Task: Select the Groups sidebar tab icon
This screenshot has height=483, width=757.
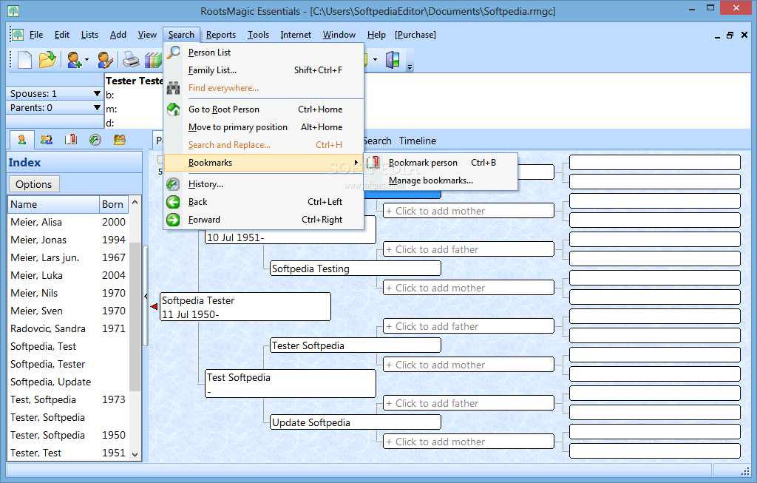Action: click(119, 140)
